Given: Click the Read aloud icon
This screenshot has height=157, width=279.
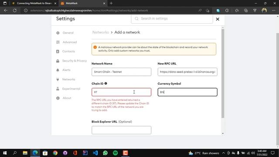Looking at the screenshot, I should coord(200,10).
